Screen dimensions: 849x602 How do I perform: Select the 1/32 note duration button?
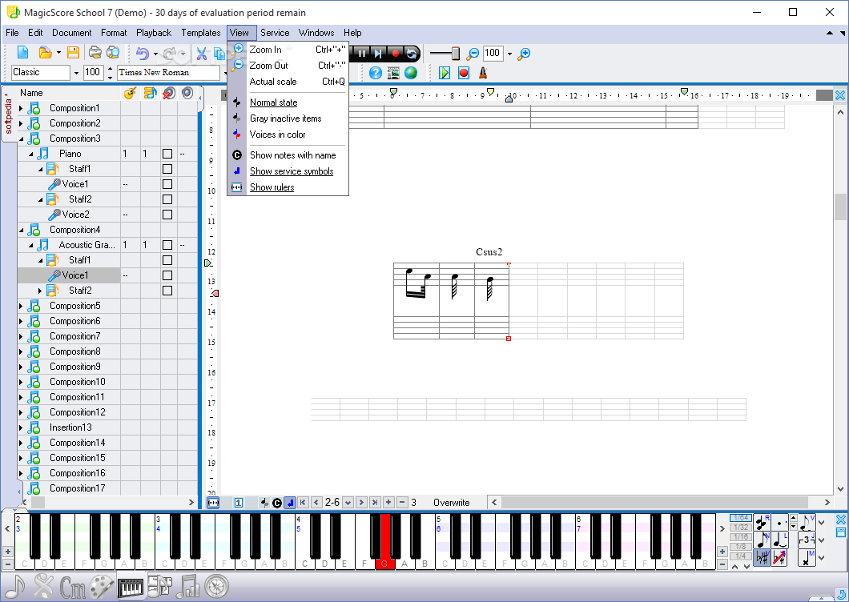click(741, 528)
